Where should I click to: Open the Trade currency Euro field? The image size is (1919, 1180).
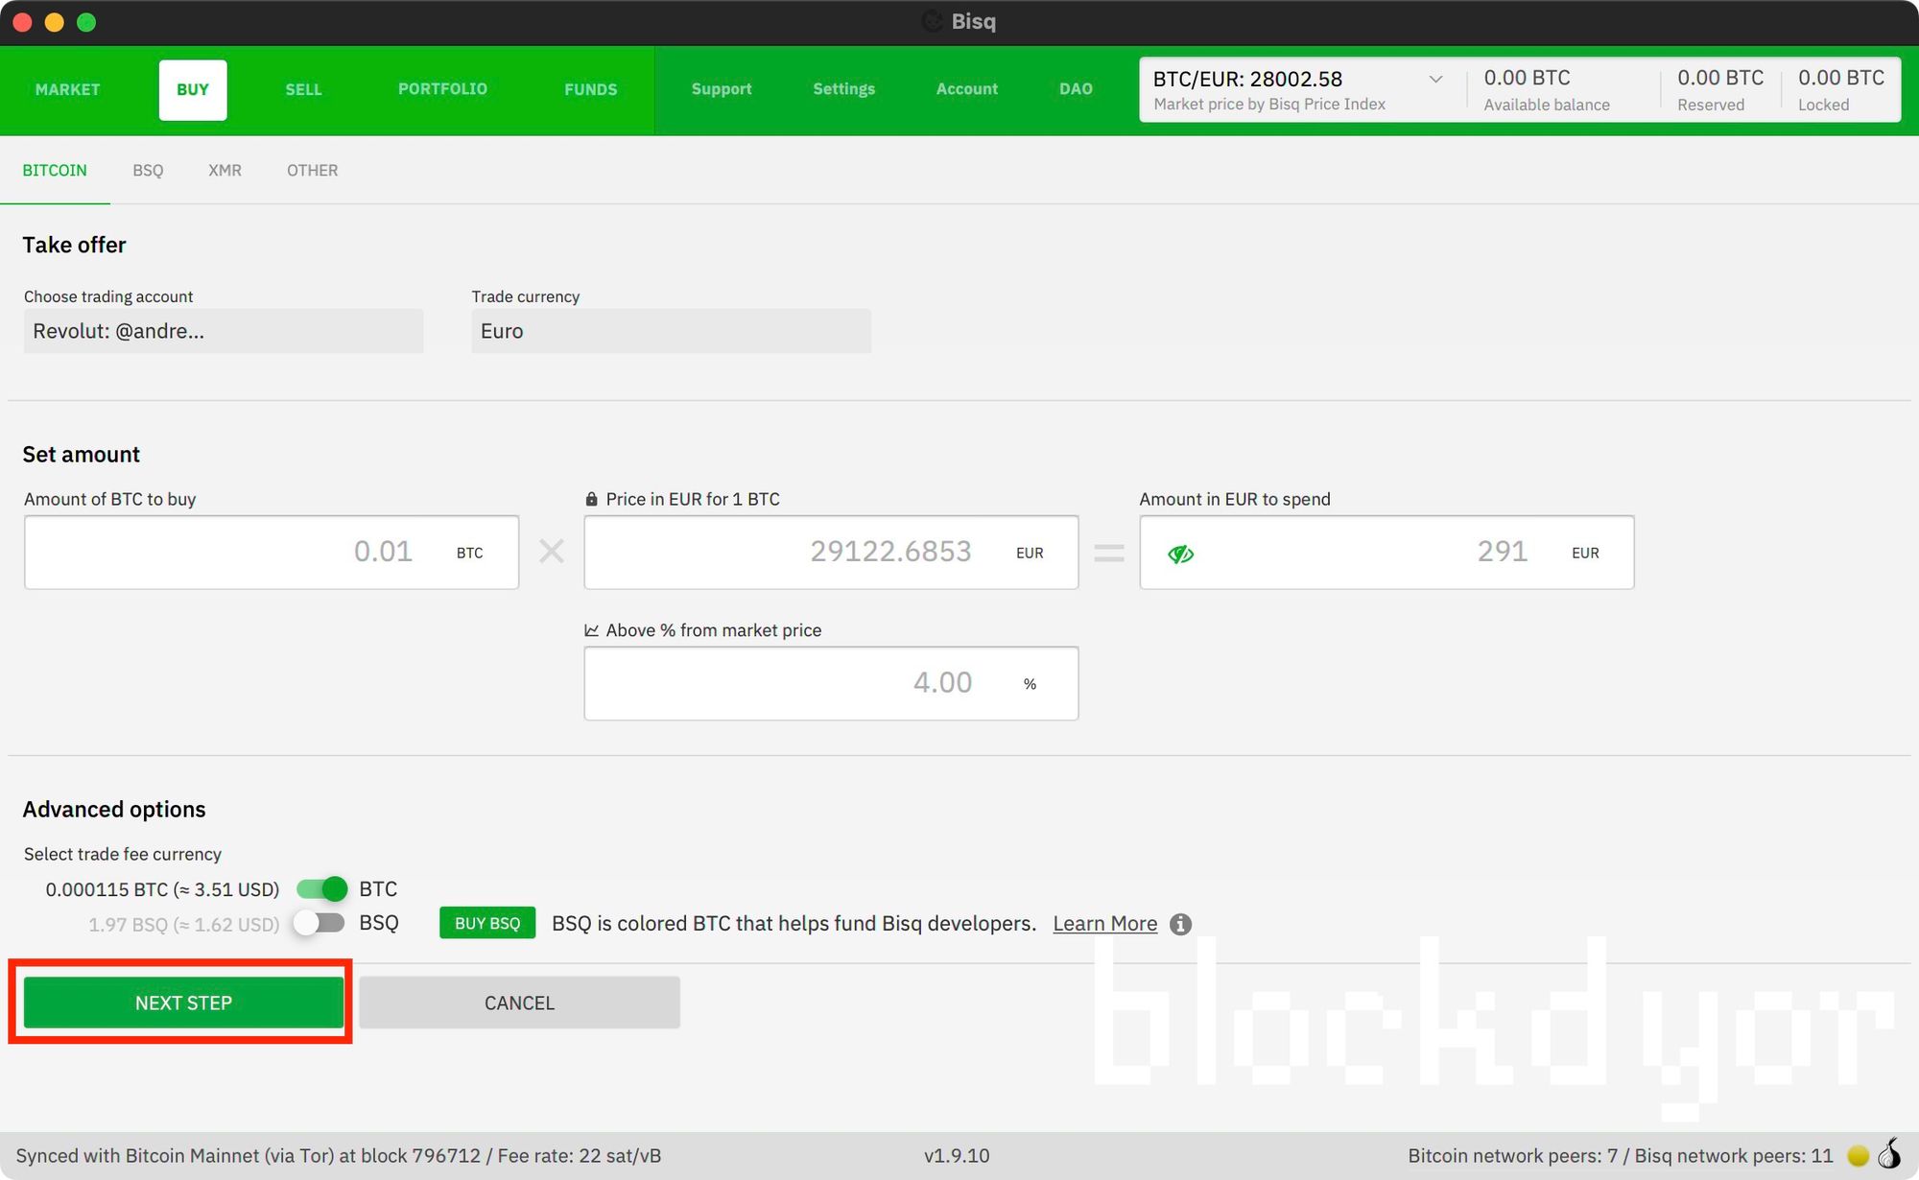tap(672, 331)
